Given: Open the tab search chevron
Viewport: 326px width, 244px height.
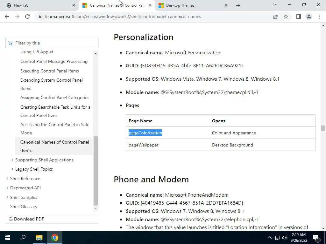Looking at the screenshot, I should click(x=275, y=4).
